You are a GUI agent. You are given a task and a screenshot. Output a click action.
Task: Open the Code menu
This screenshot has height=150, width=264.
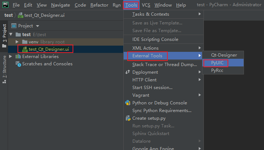pos(80,5)
